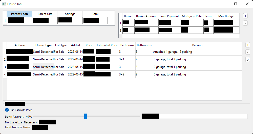Select the Max Budget column header
Screen dimensions: 253x134
[226, 16]
